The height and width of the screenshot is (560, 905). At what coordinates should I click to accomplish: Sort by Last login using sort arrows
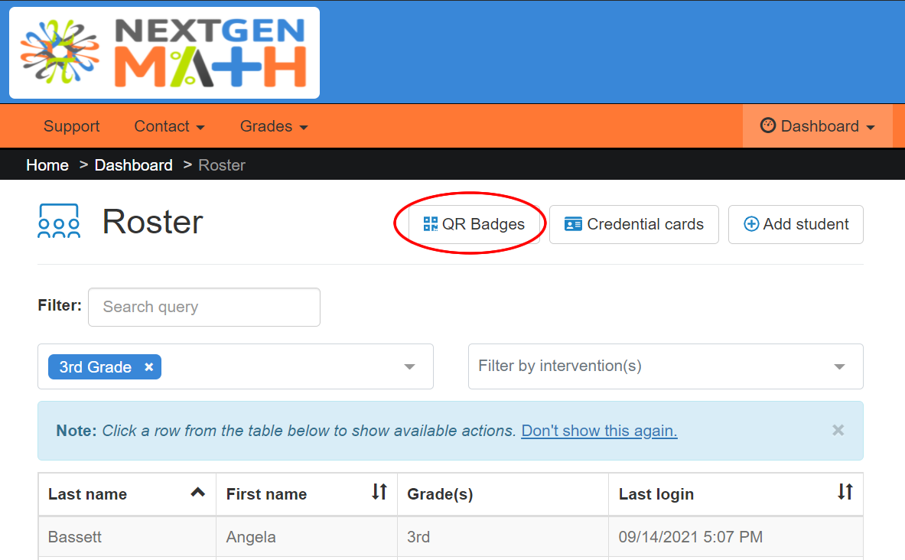[x=845, y=492]
